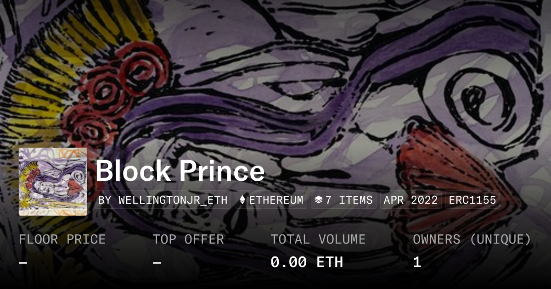
Task: Click the unique owners count 1
Action: coord(417,262)
